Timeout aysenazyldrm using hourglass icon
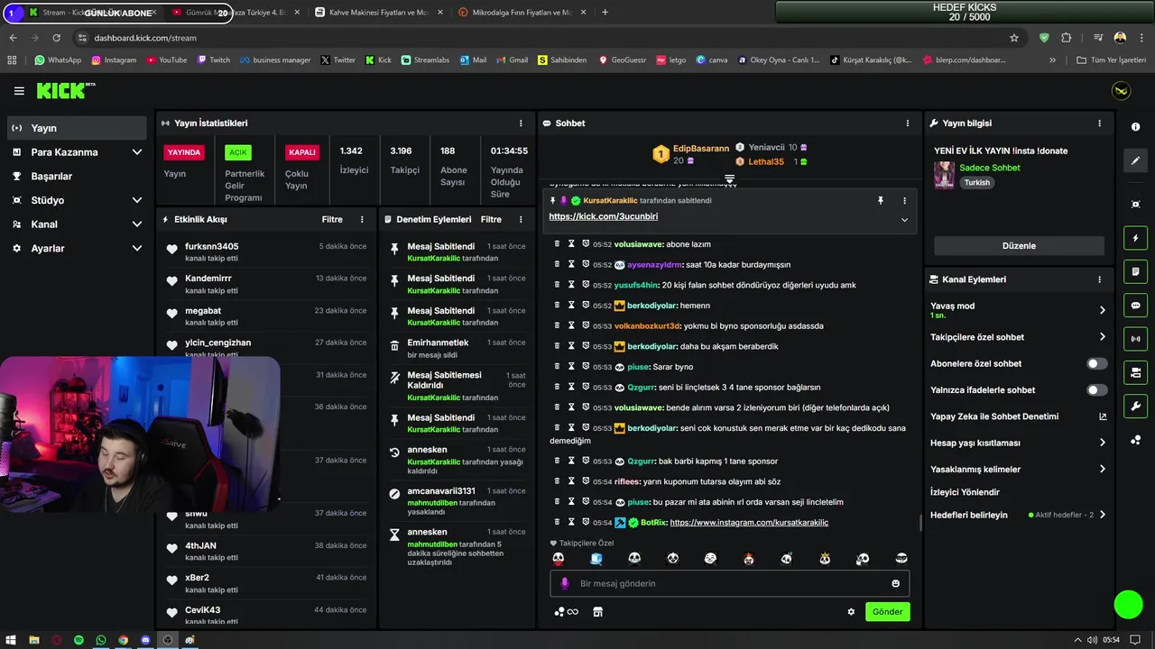Viewport: 1155px width, 649px height. [571, 264]
